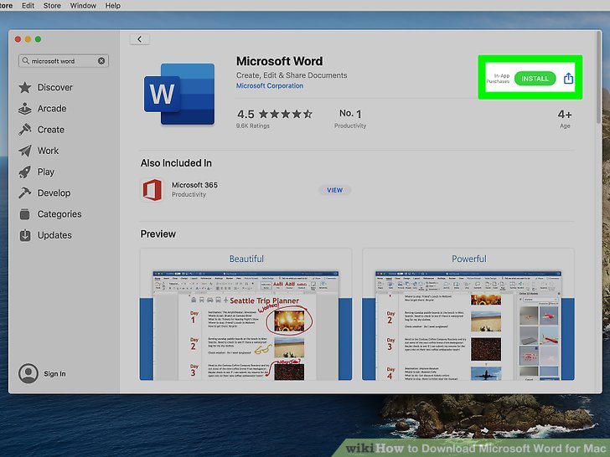Click the Microsoft 365 bundle name
Screen dimensions: 610x457
pos(194,185)
